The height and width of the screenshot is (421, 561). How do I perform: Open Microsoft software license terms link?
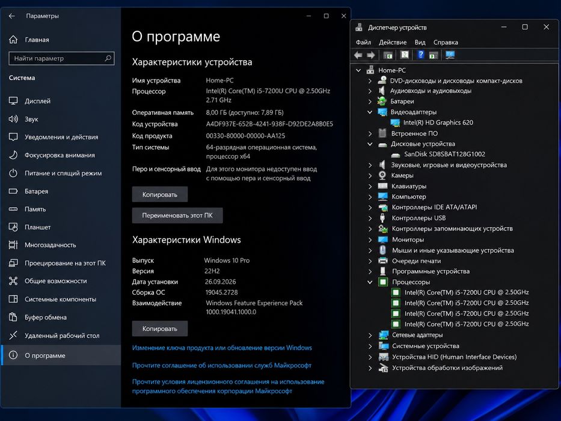[228, 386]
